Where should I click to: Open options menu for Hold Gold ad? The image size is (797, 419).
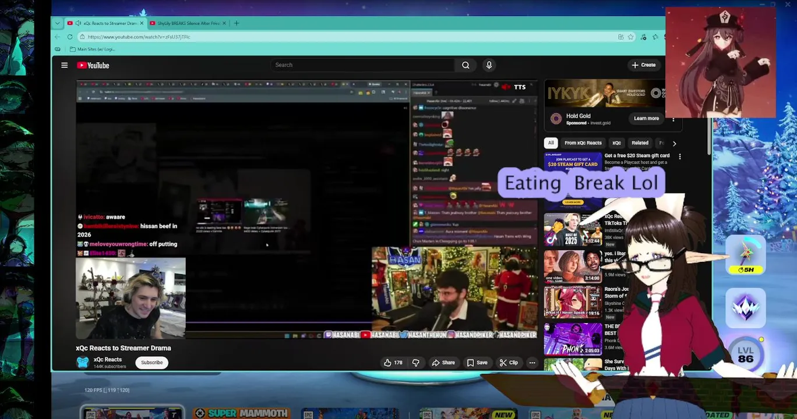click(x=673, y=119)
